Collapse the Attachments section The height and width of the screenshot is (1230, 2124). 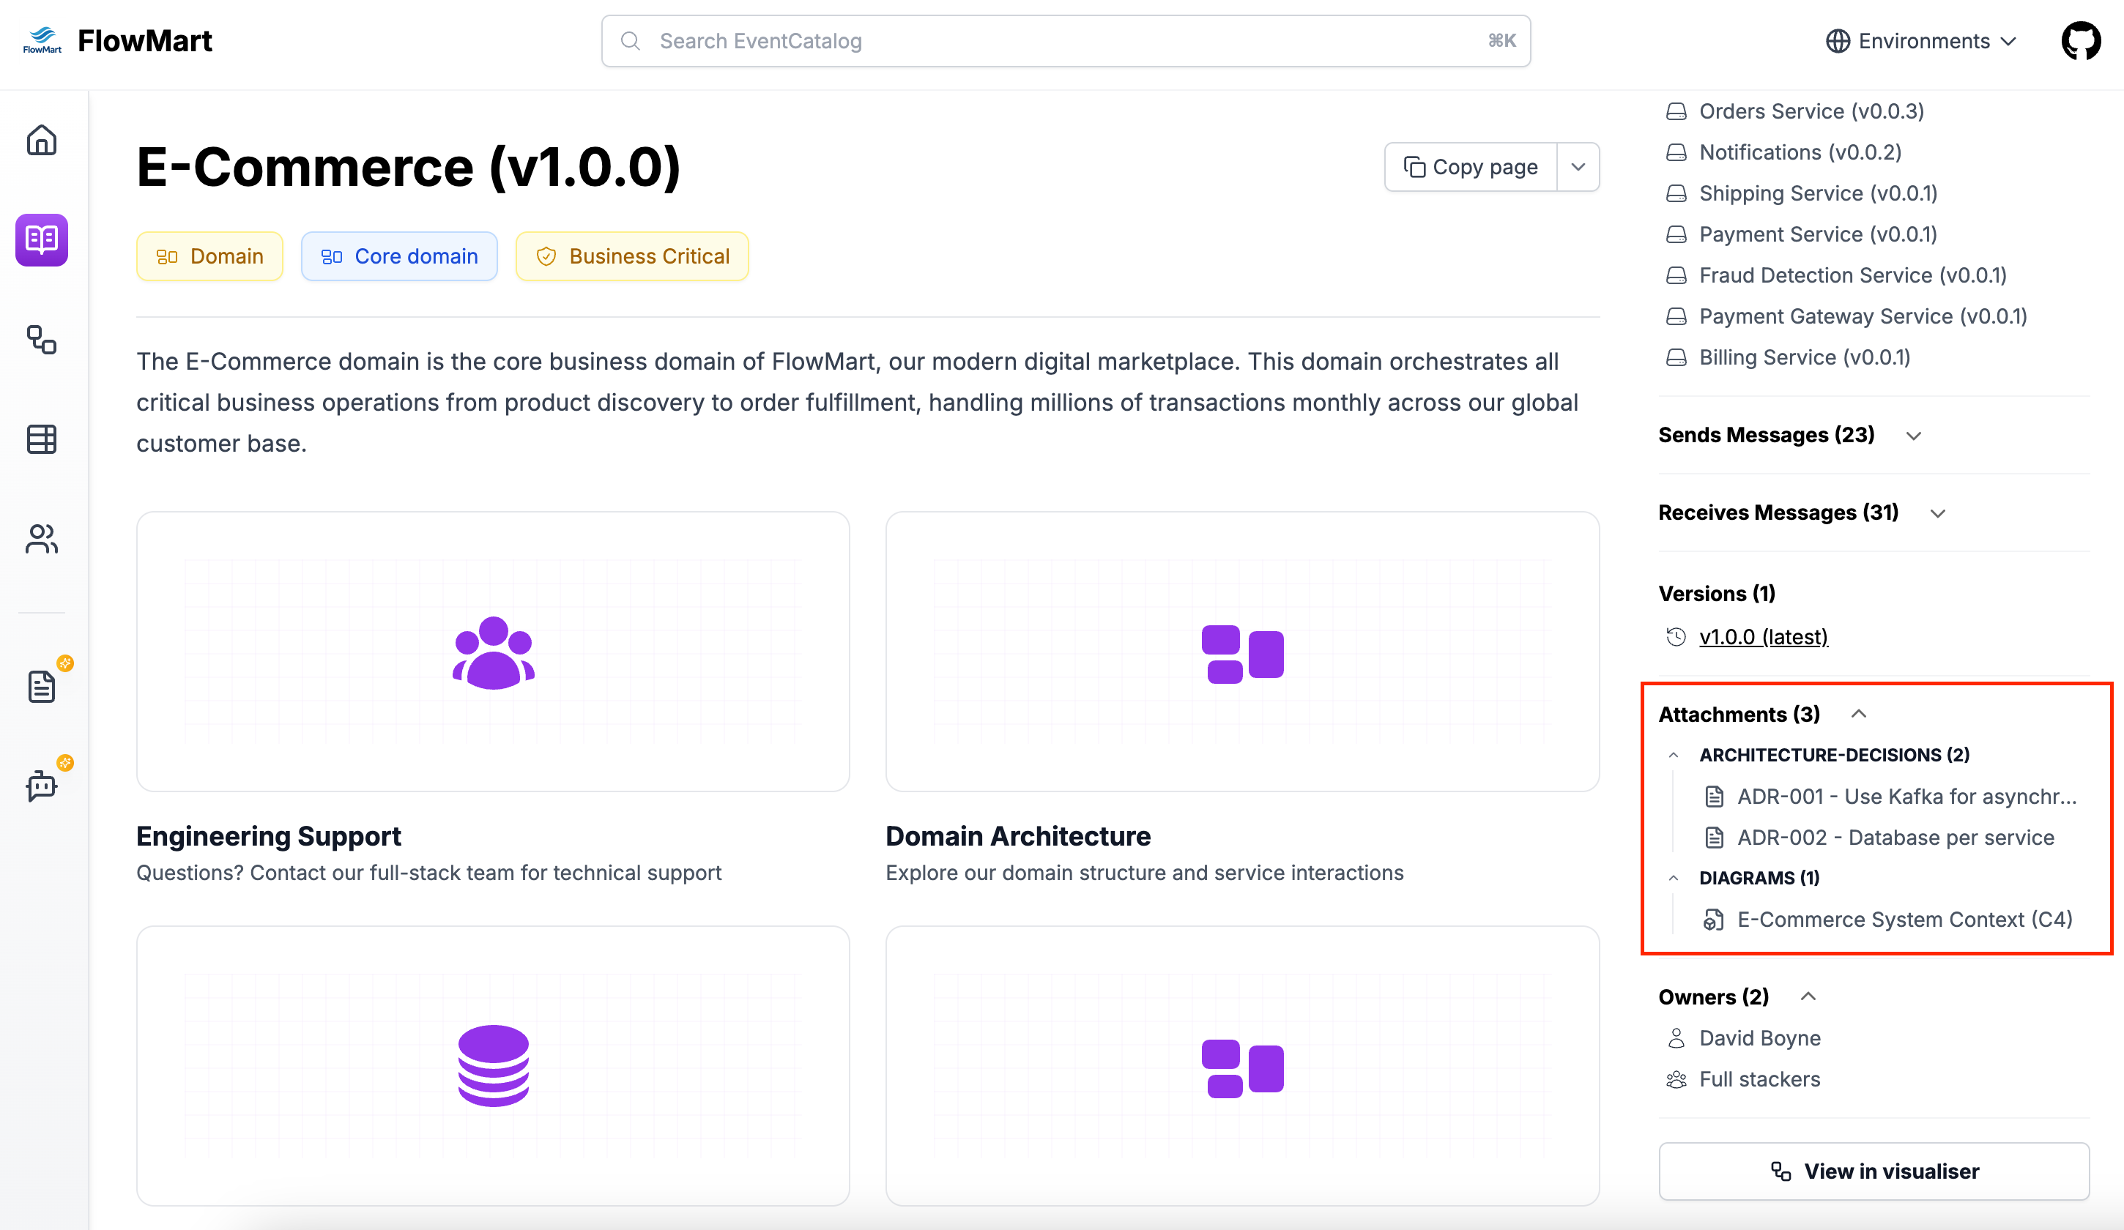[x=1859, y=715]
